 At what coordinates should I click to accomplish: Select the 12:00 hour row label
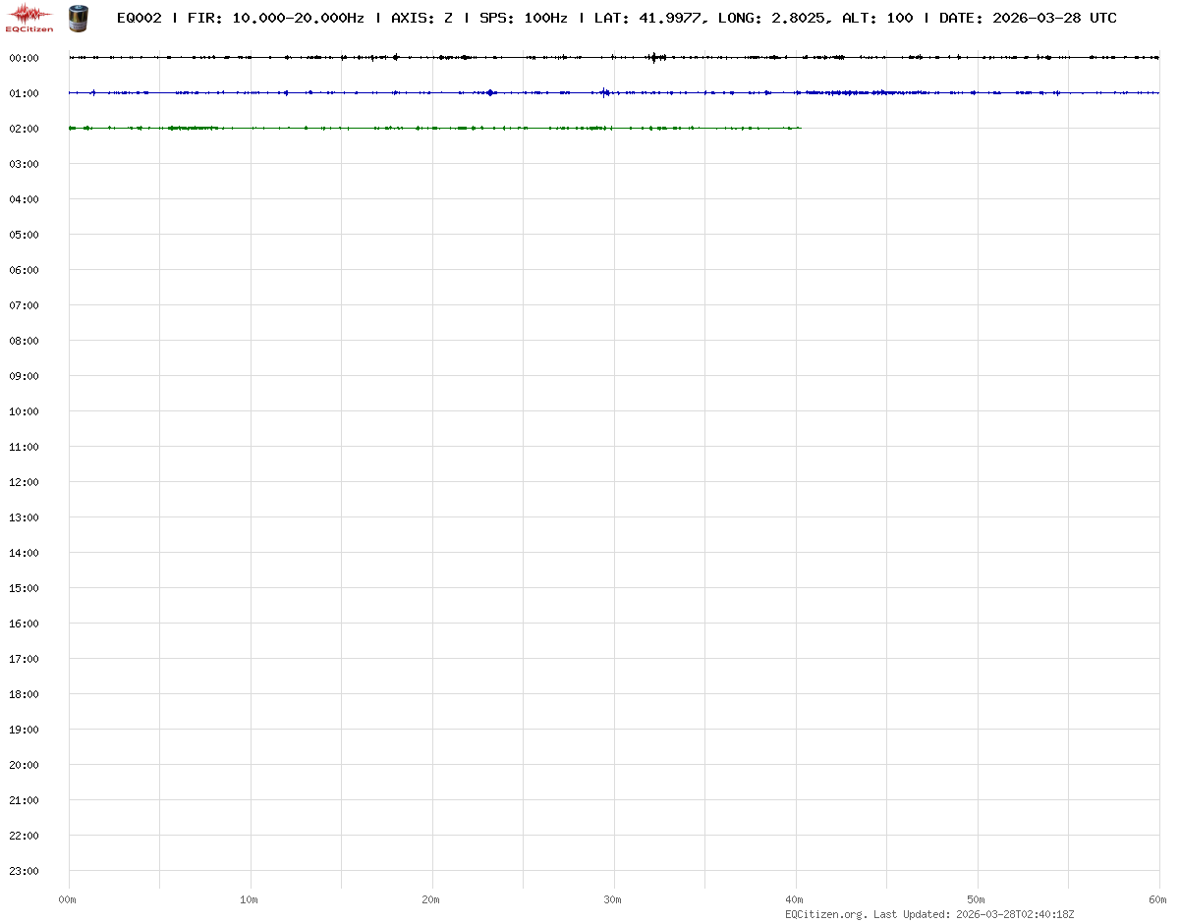click(x=24, y=482)
